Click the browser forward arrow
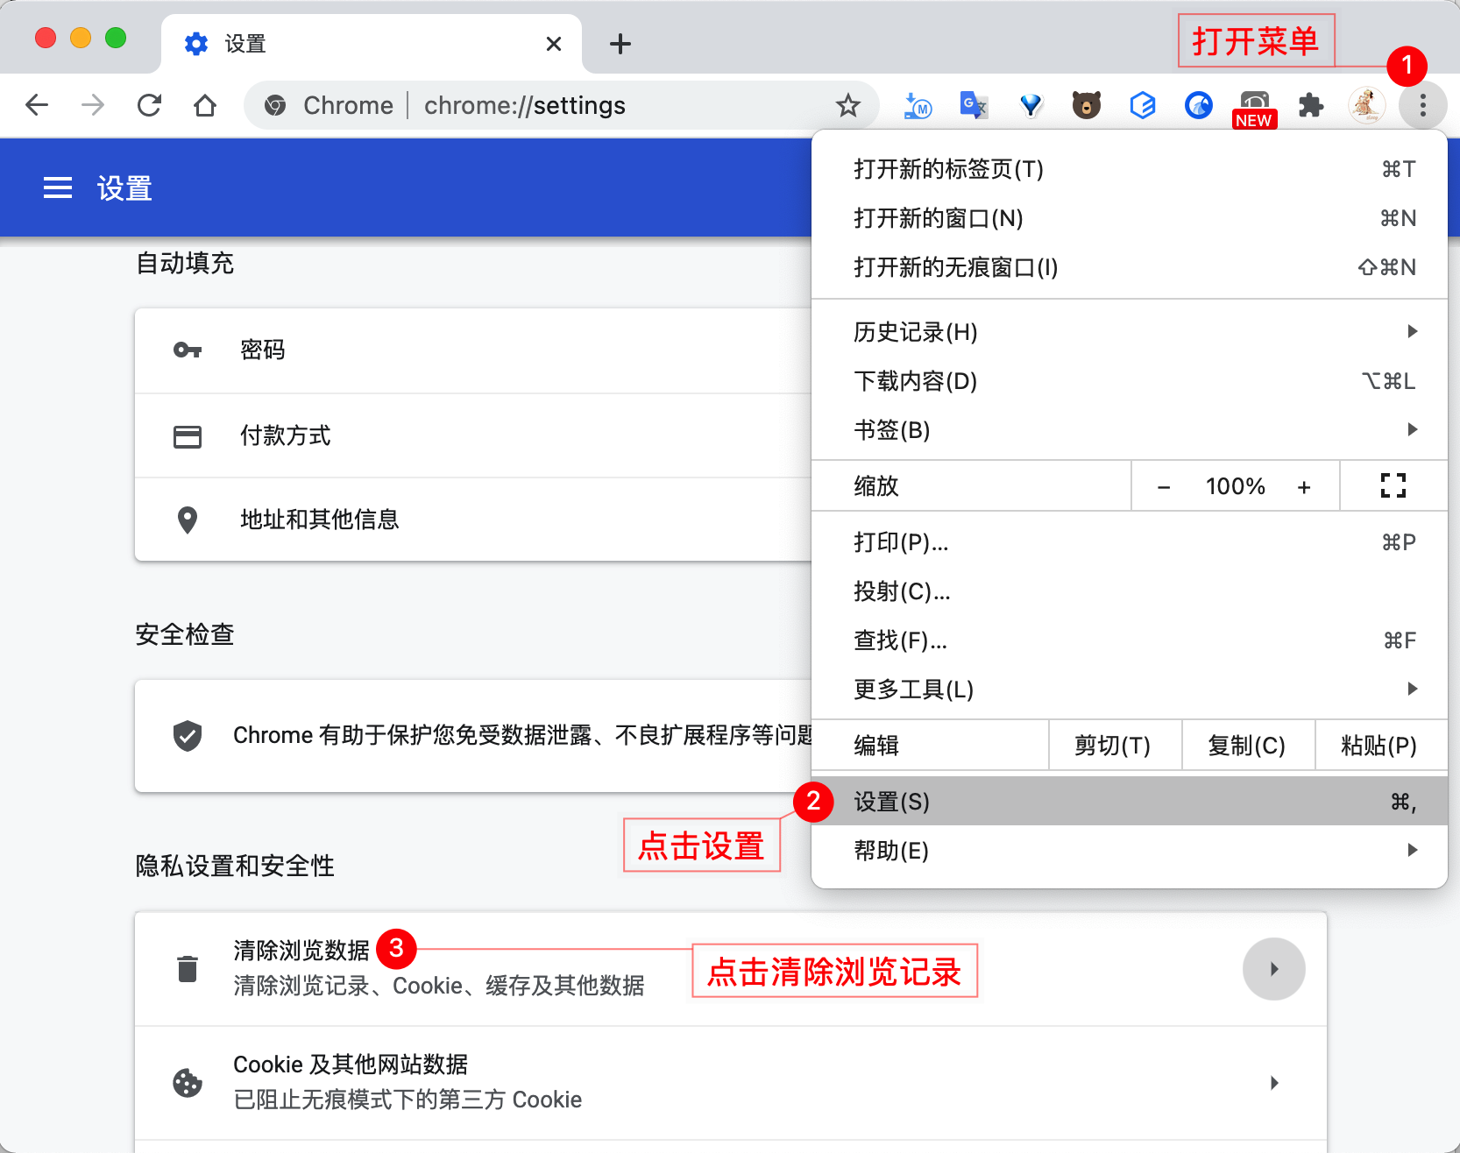This screenshot has width=1460, height=1153. click(92, 105)
